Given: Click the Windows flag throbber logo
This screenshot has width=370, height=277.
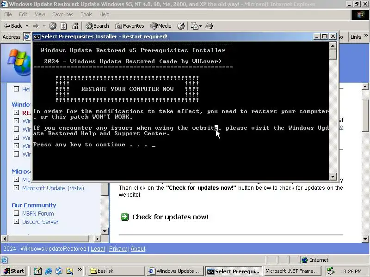Looking at the screenshot, I should (360, 15).
